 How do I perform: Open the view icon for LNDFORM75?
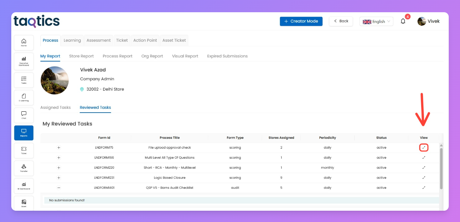424,147
